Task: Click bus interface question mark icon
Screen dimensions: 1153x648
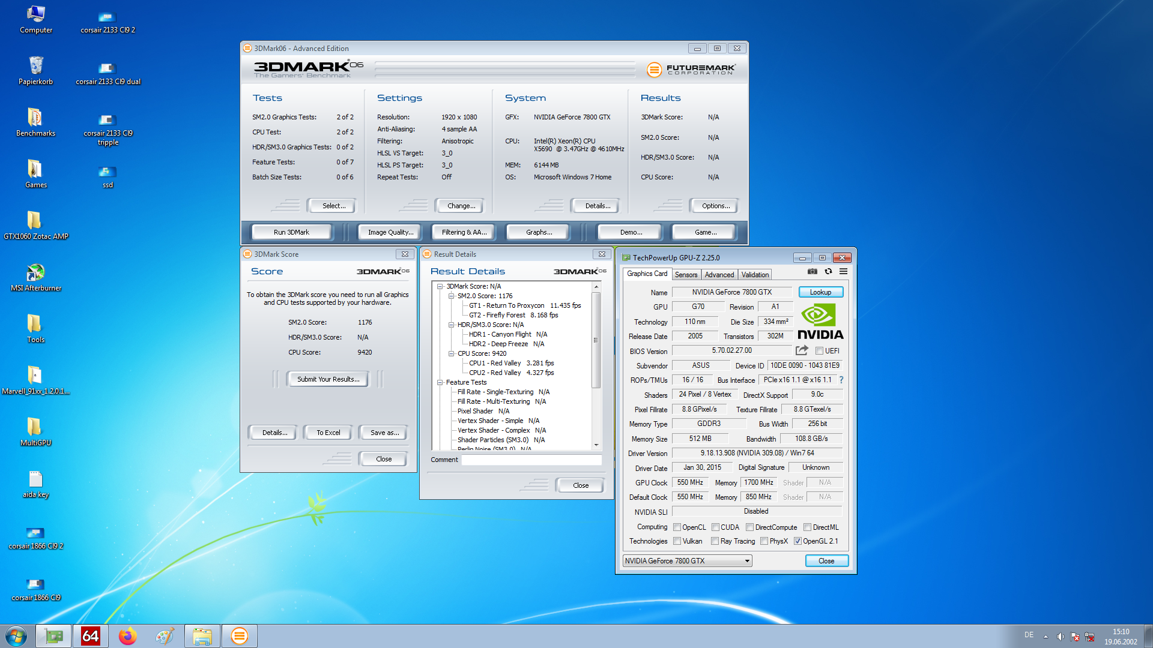Action: (841, 380)
